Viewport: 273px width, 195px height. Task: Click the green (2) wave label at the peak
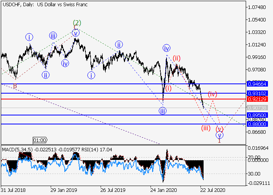(76, 23)
